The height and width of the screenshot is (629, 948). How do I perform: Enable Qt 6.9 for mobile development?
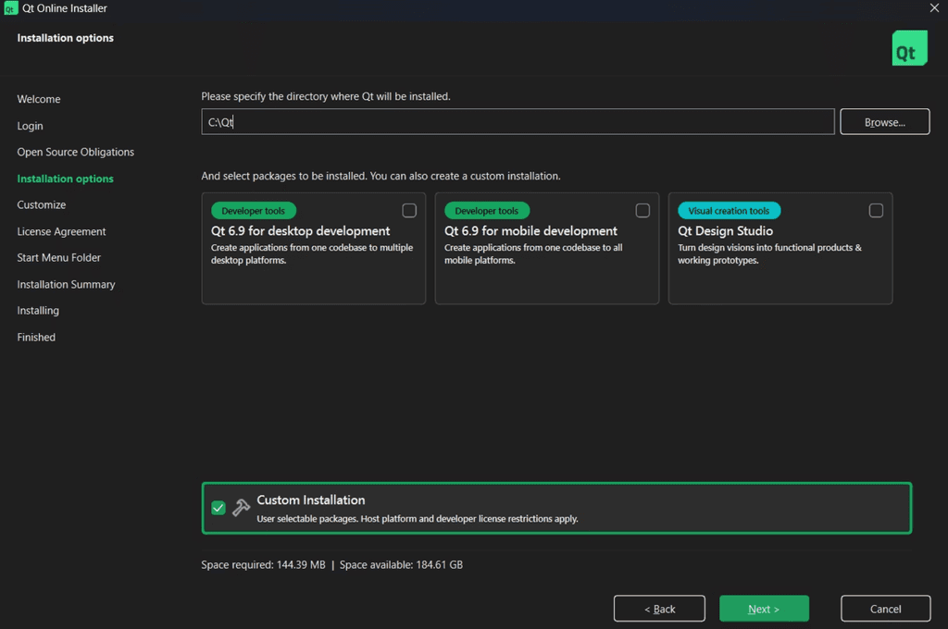tap(642, 210)
